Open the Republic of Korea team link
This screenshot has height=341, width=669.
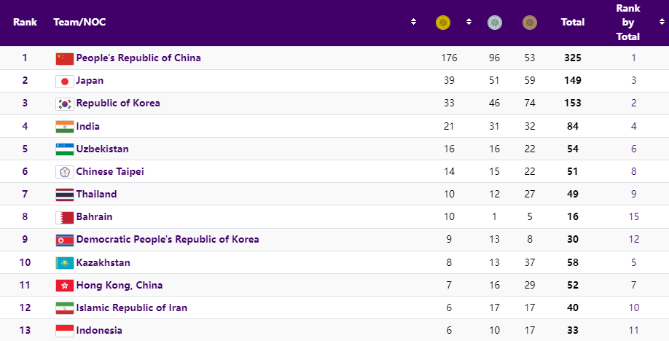(118, 103)
